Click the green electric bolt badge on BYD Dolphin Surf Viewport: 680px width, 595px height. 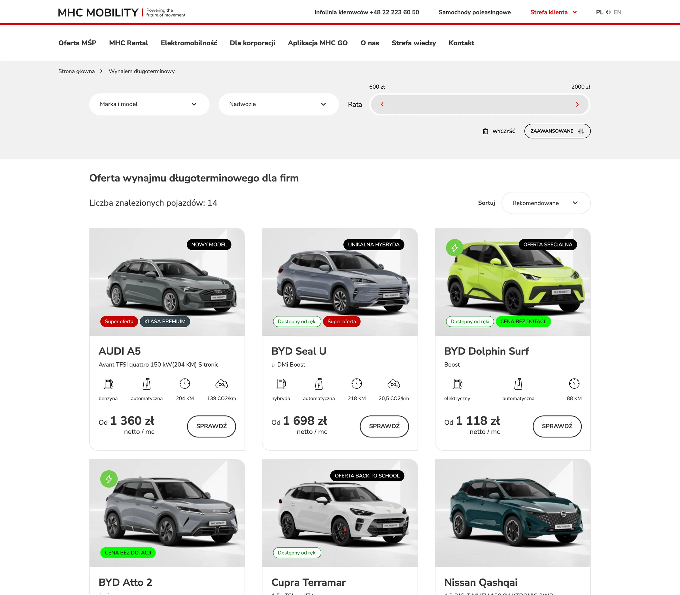click(x=454, y=248)
